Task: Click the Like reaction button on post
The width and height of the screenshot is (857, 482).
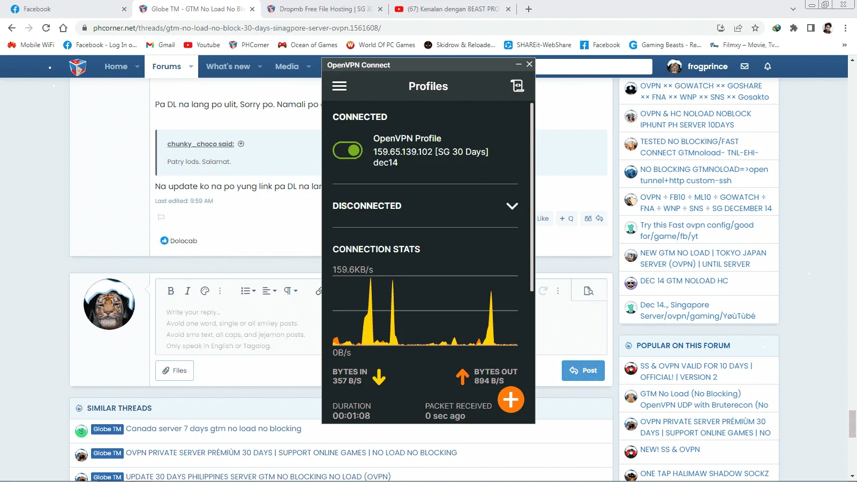Action: coord(543,219)
